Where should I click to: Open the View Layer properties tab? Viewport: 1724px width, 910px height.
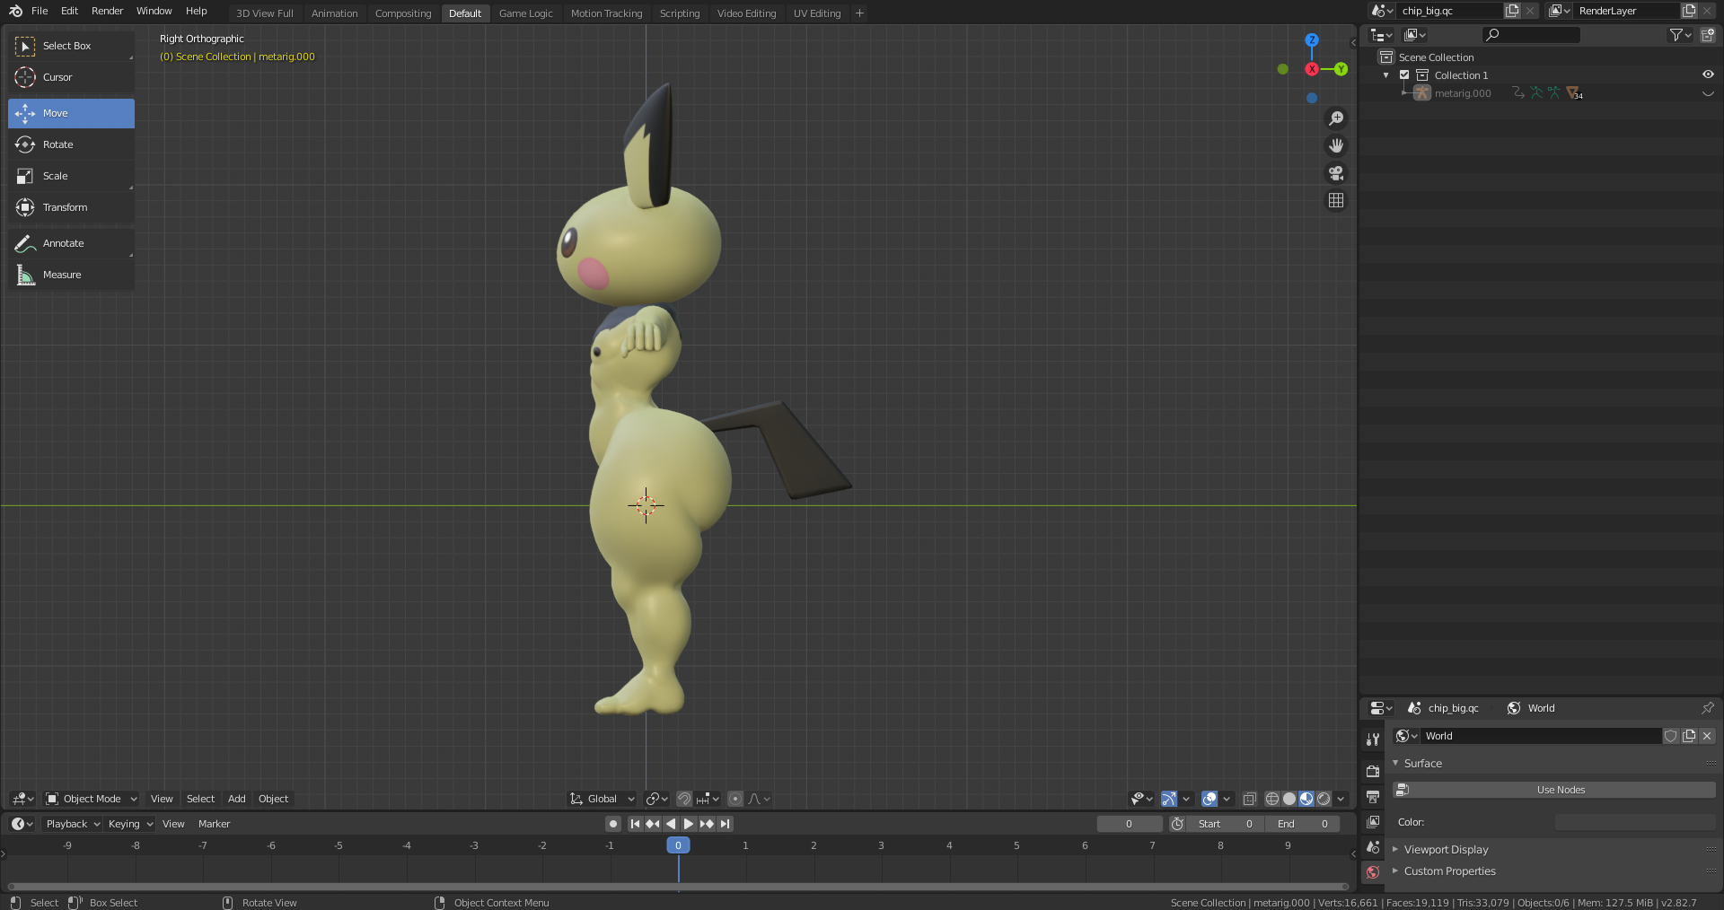coord(1372,822)
